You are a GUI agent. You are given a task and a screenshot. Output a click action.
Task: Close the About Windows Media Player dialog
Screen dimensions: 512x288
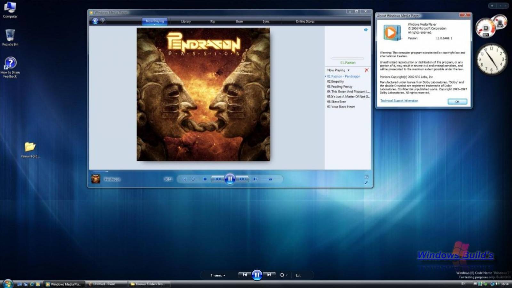(465, 15)
